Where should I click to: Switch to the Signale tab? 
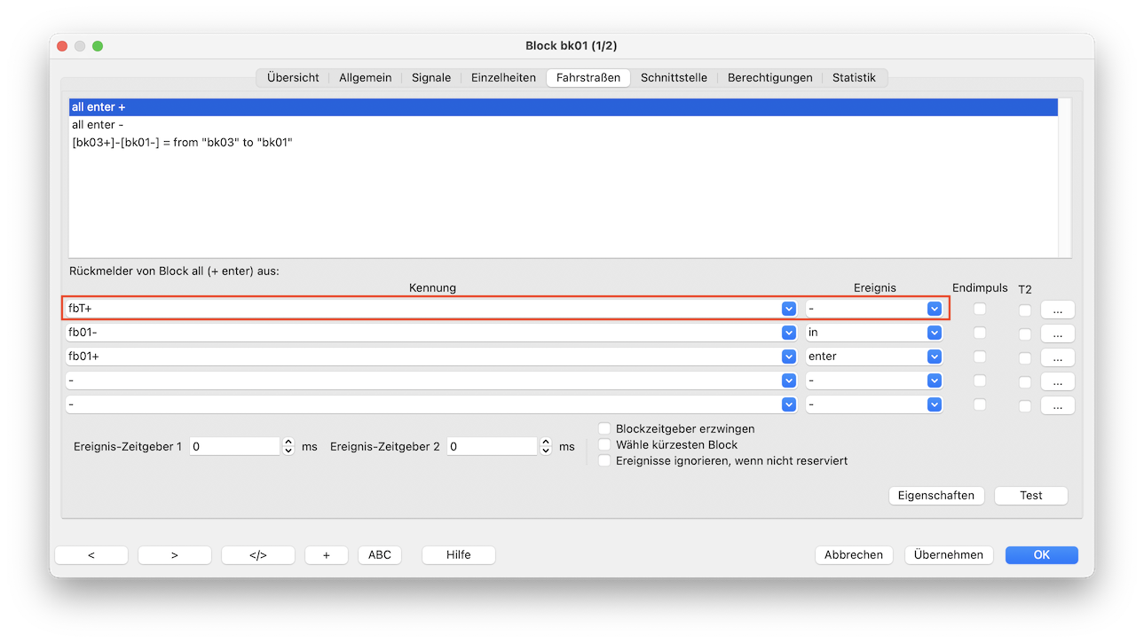coord(431,78)
